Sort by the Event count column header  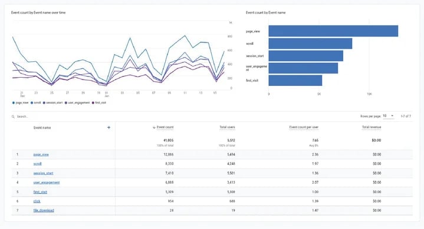point(165,127)
